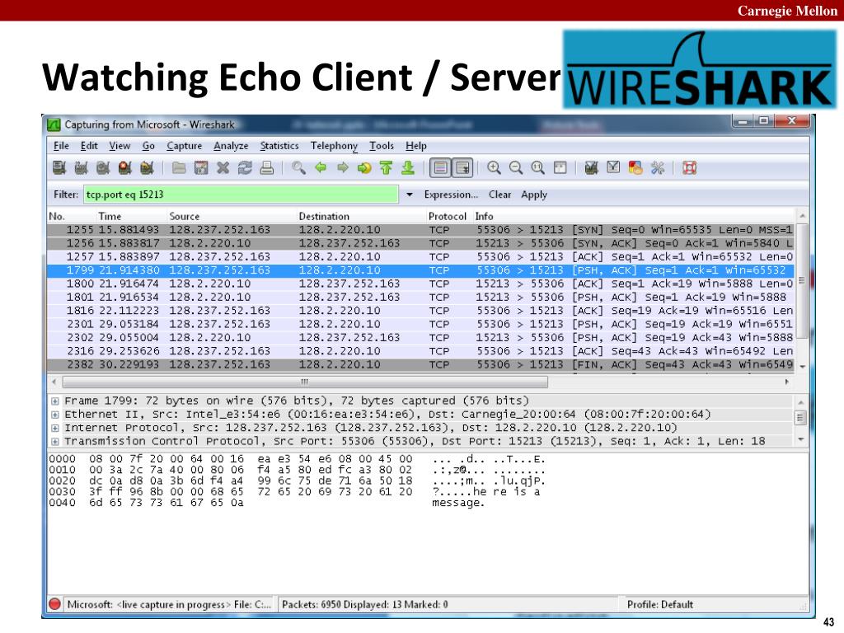Click the tcp.port eq 15213 filter field
This screenshot has height=633, width=844.
pyautogui.click(x=241, y=195)
